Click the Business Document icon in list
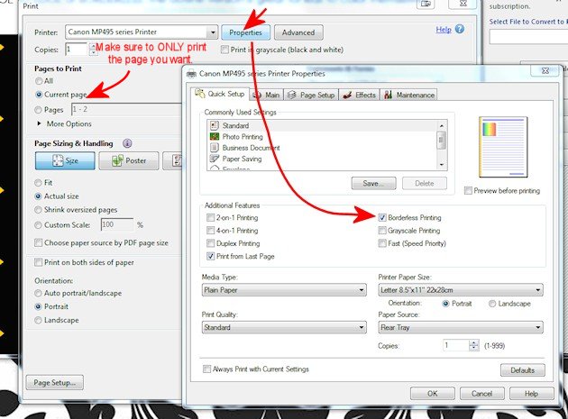Viewport: 568px width, 419px height. coord(215,148)
